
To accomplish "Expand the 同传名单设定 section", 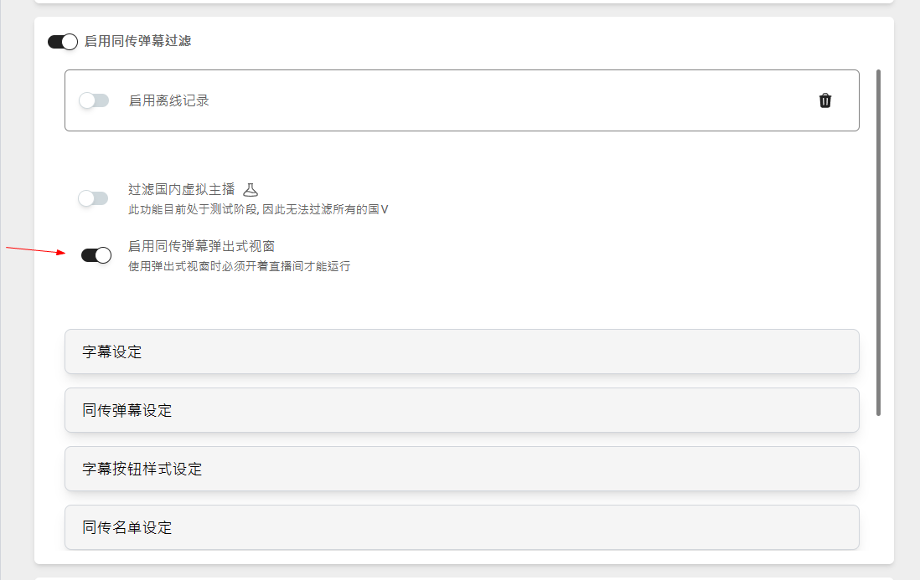I will tap(462, 527).
